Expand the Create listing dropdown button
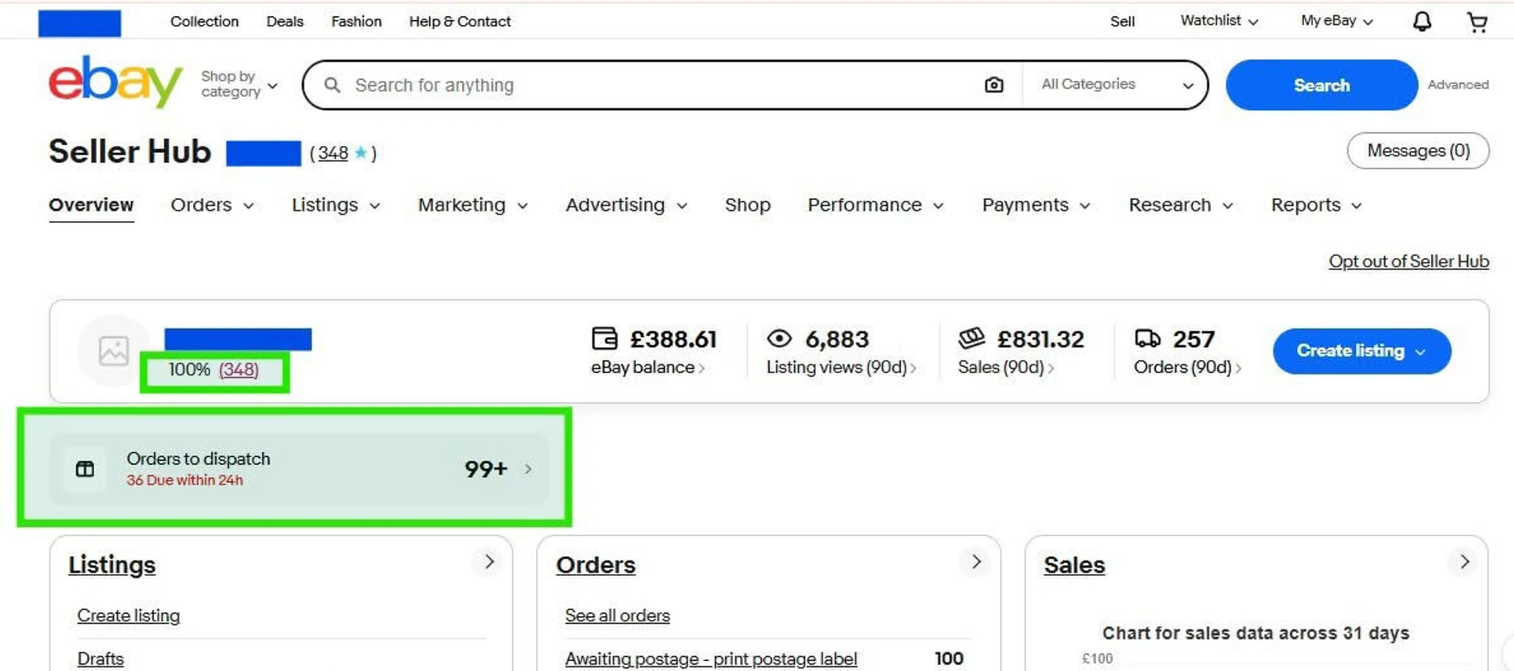 1362,351
